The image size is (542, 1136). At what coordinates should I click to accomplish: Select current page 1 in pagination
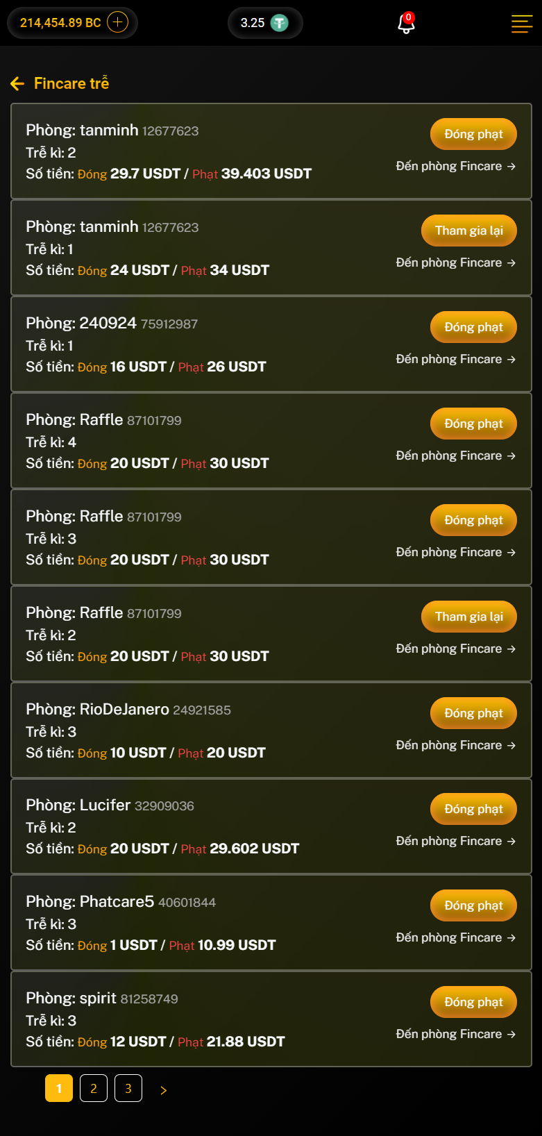pos(59,1088)
